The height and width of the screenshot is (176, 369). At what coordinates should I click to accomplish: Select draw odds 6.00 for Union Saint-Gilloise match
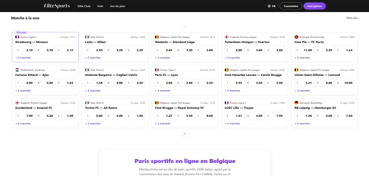(325, 83)
